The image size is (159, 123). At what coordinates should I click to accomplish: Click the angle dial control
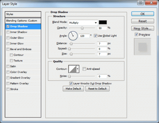(73, 36)
